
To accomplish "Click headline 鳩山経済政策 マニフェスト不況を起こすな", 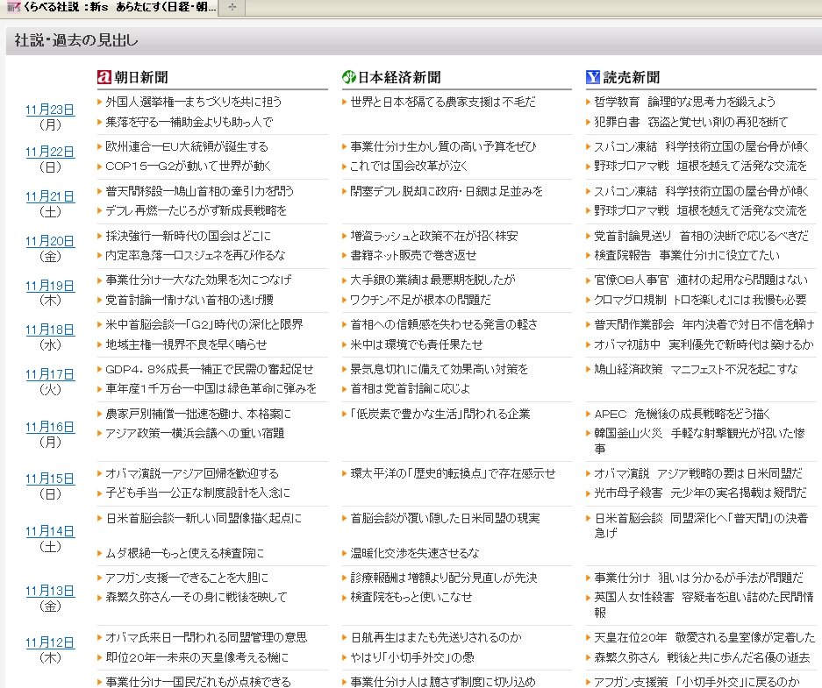I will tap(696, 369).
